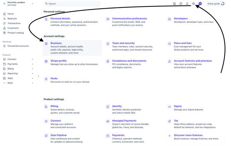
Task: Open the Communication preferences link
Action: coord(130,19)
